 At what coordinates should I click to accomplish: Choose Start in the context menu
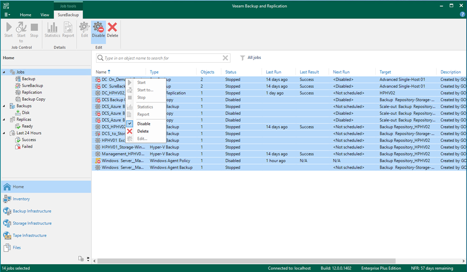(x=146, y=82)
